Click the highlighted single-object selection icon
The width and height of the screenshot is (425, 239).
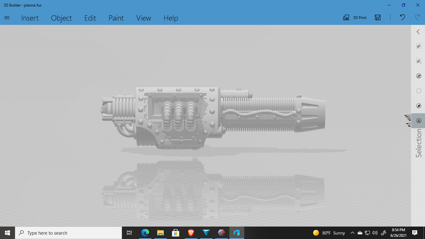419,121
